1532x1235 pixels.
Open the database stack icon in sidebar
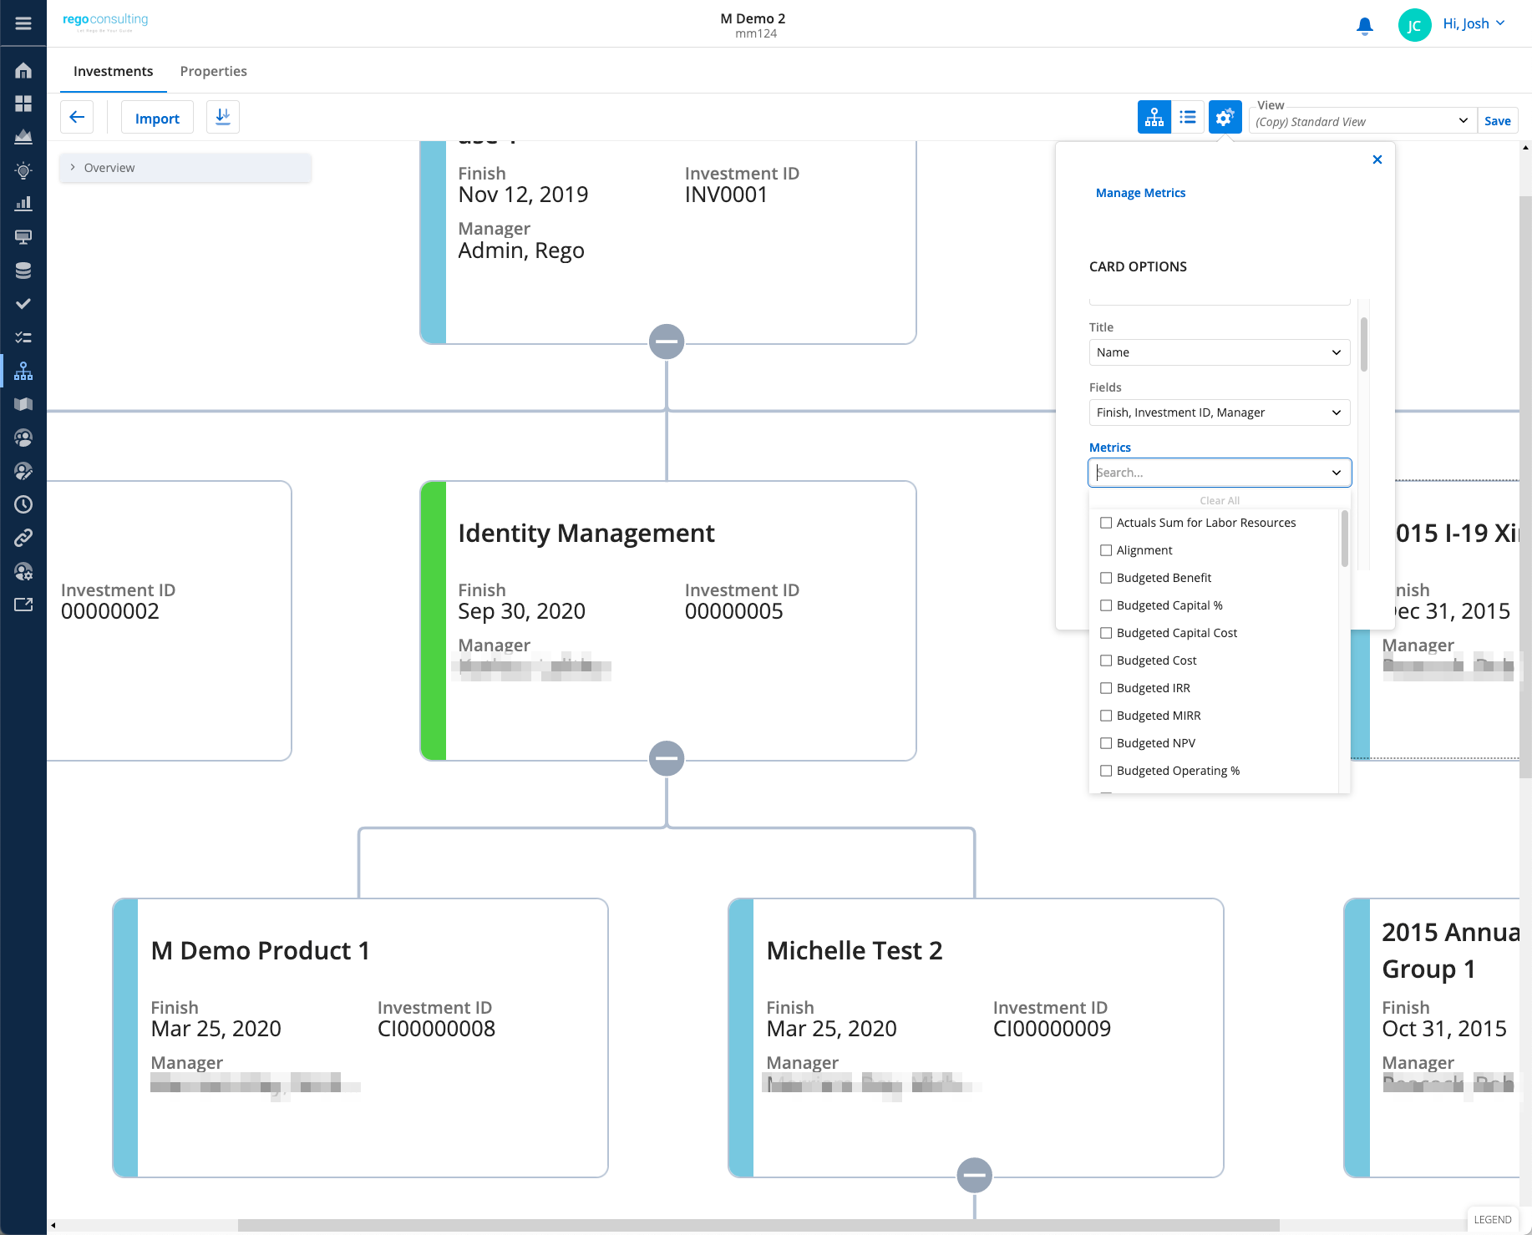pyautogui.click(x=23, y=271)
